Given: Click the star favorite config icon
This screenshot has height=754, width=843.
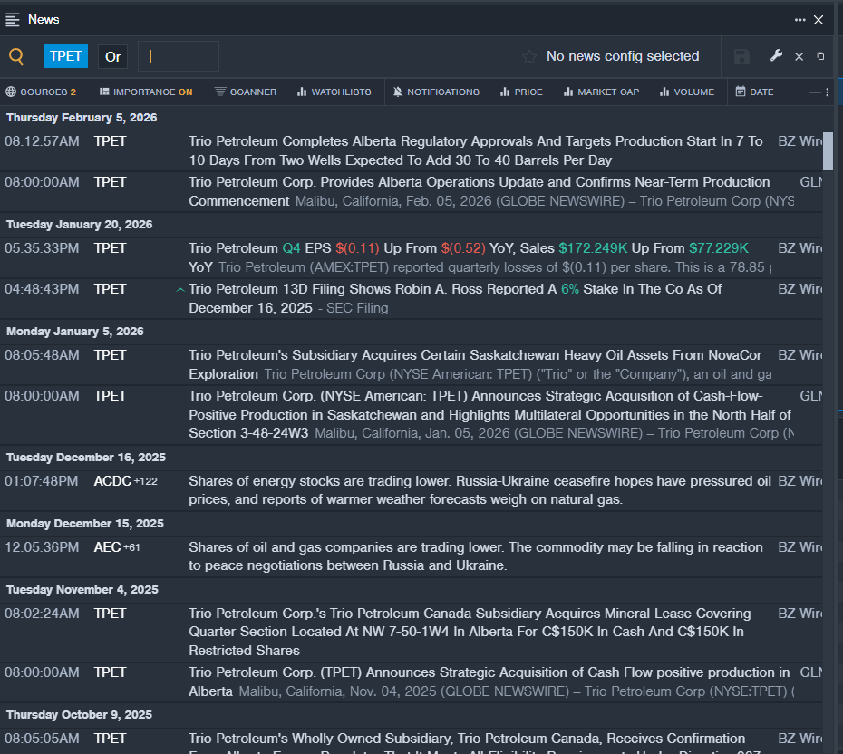Looking at the screenshot, I should pyautogui.click(x=529, y=56).
